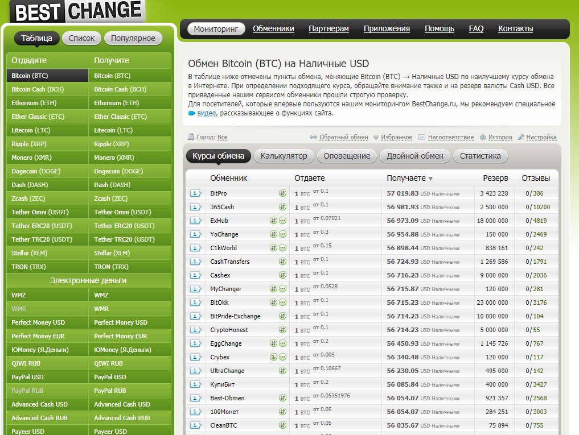Open Партнерам in the top menu
579x435 pixels.
328,28
